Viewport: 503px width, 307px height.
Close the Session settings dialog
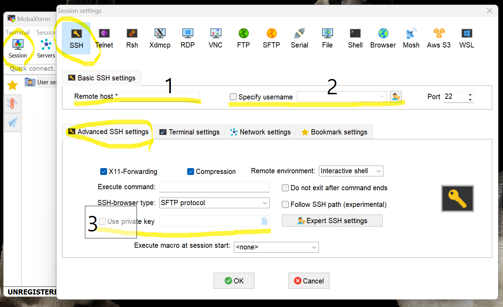click(x=489, y=11)
